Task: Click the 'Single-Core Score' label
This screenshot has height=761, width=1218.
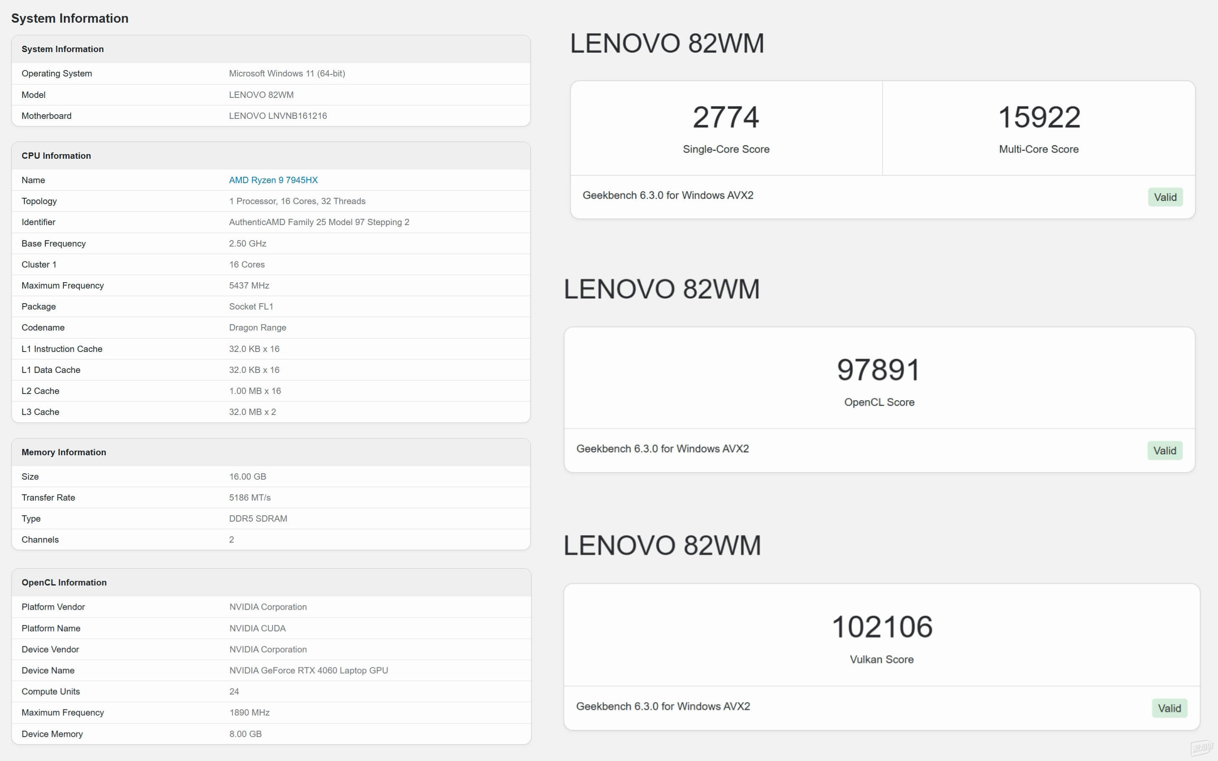Action: point(726,149)
